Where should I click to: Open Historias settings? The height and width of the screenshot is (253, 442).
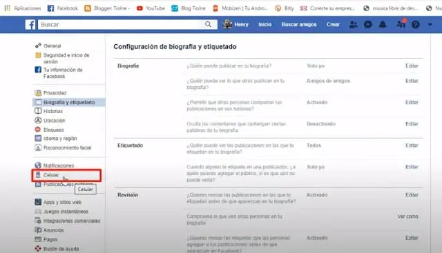click(52, 111)
